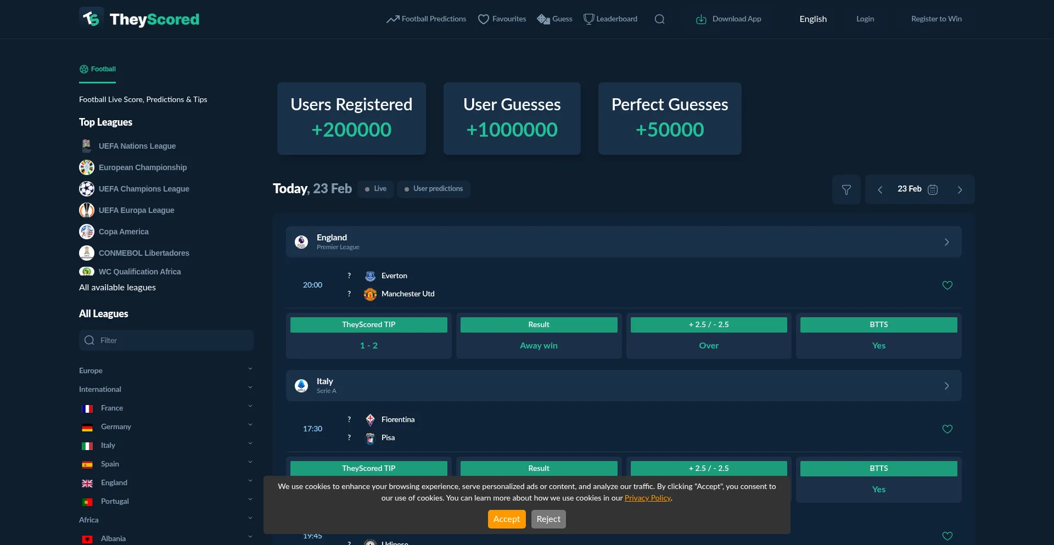Open the search magnifier icon in header
This screenshot has width=1054, height=545.
660,19
